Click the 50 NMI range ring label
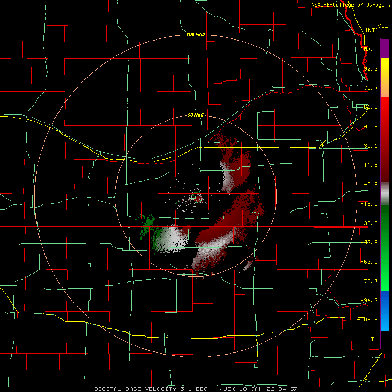Image resolution: width=392 pixels, height=392 pixels. (196, 115)
